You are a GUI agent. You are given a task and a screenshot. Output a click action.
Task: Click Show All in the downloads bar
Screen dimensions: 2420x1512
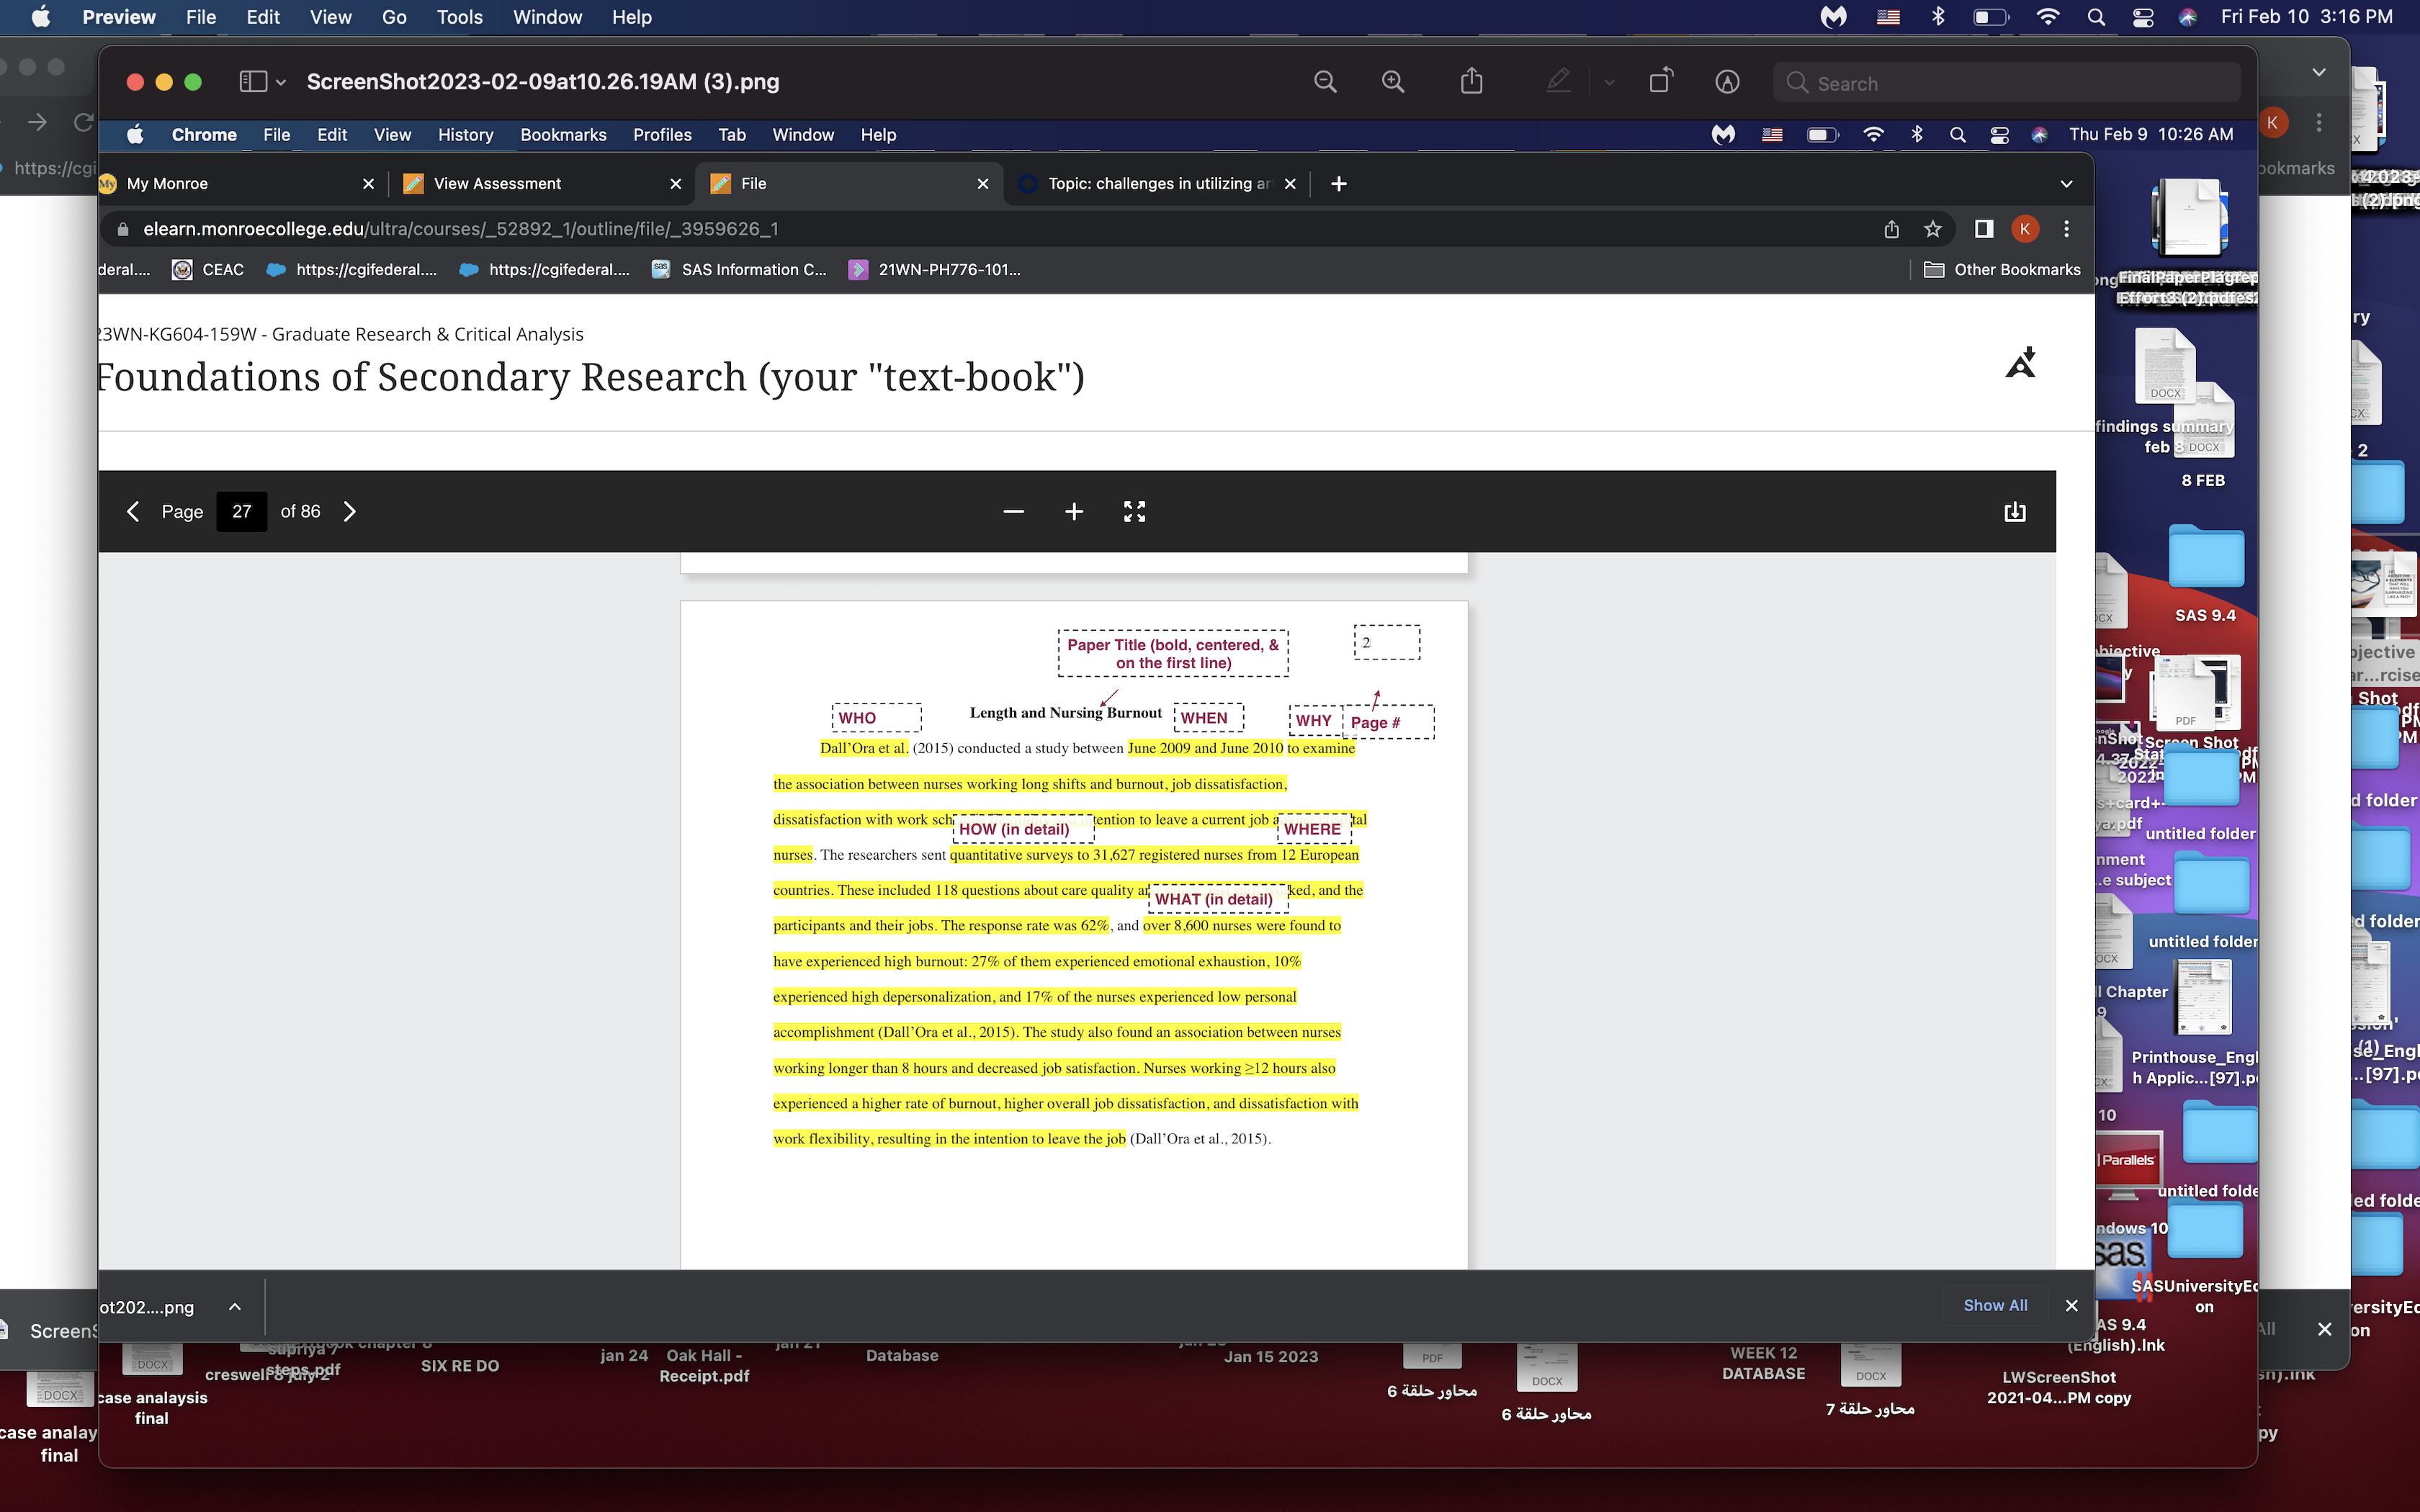pyautogui.click(x=1995, y=1305)
